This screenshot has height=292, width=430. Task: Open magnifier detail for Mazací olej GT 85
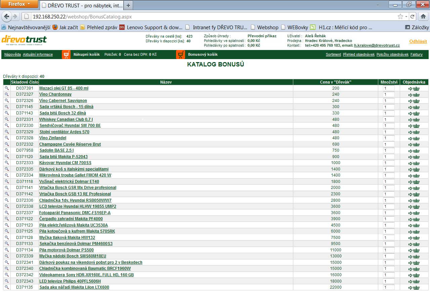7,88
